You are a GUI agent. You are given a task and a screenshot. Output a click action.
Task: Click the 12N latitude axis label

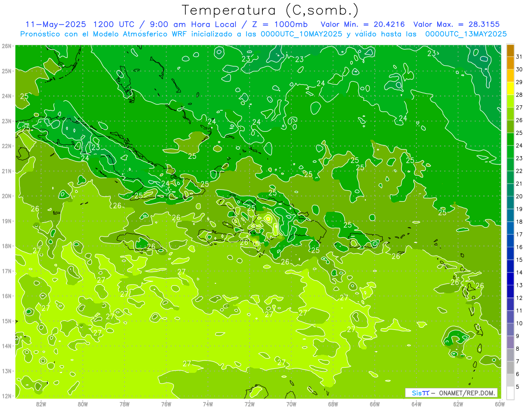pos(7,396)
